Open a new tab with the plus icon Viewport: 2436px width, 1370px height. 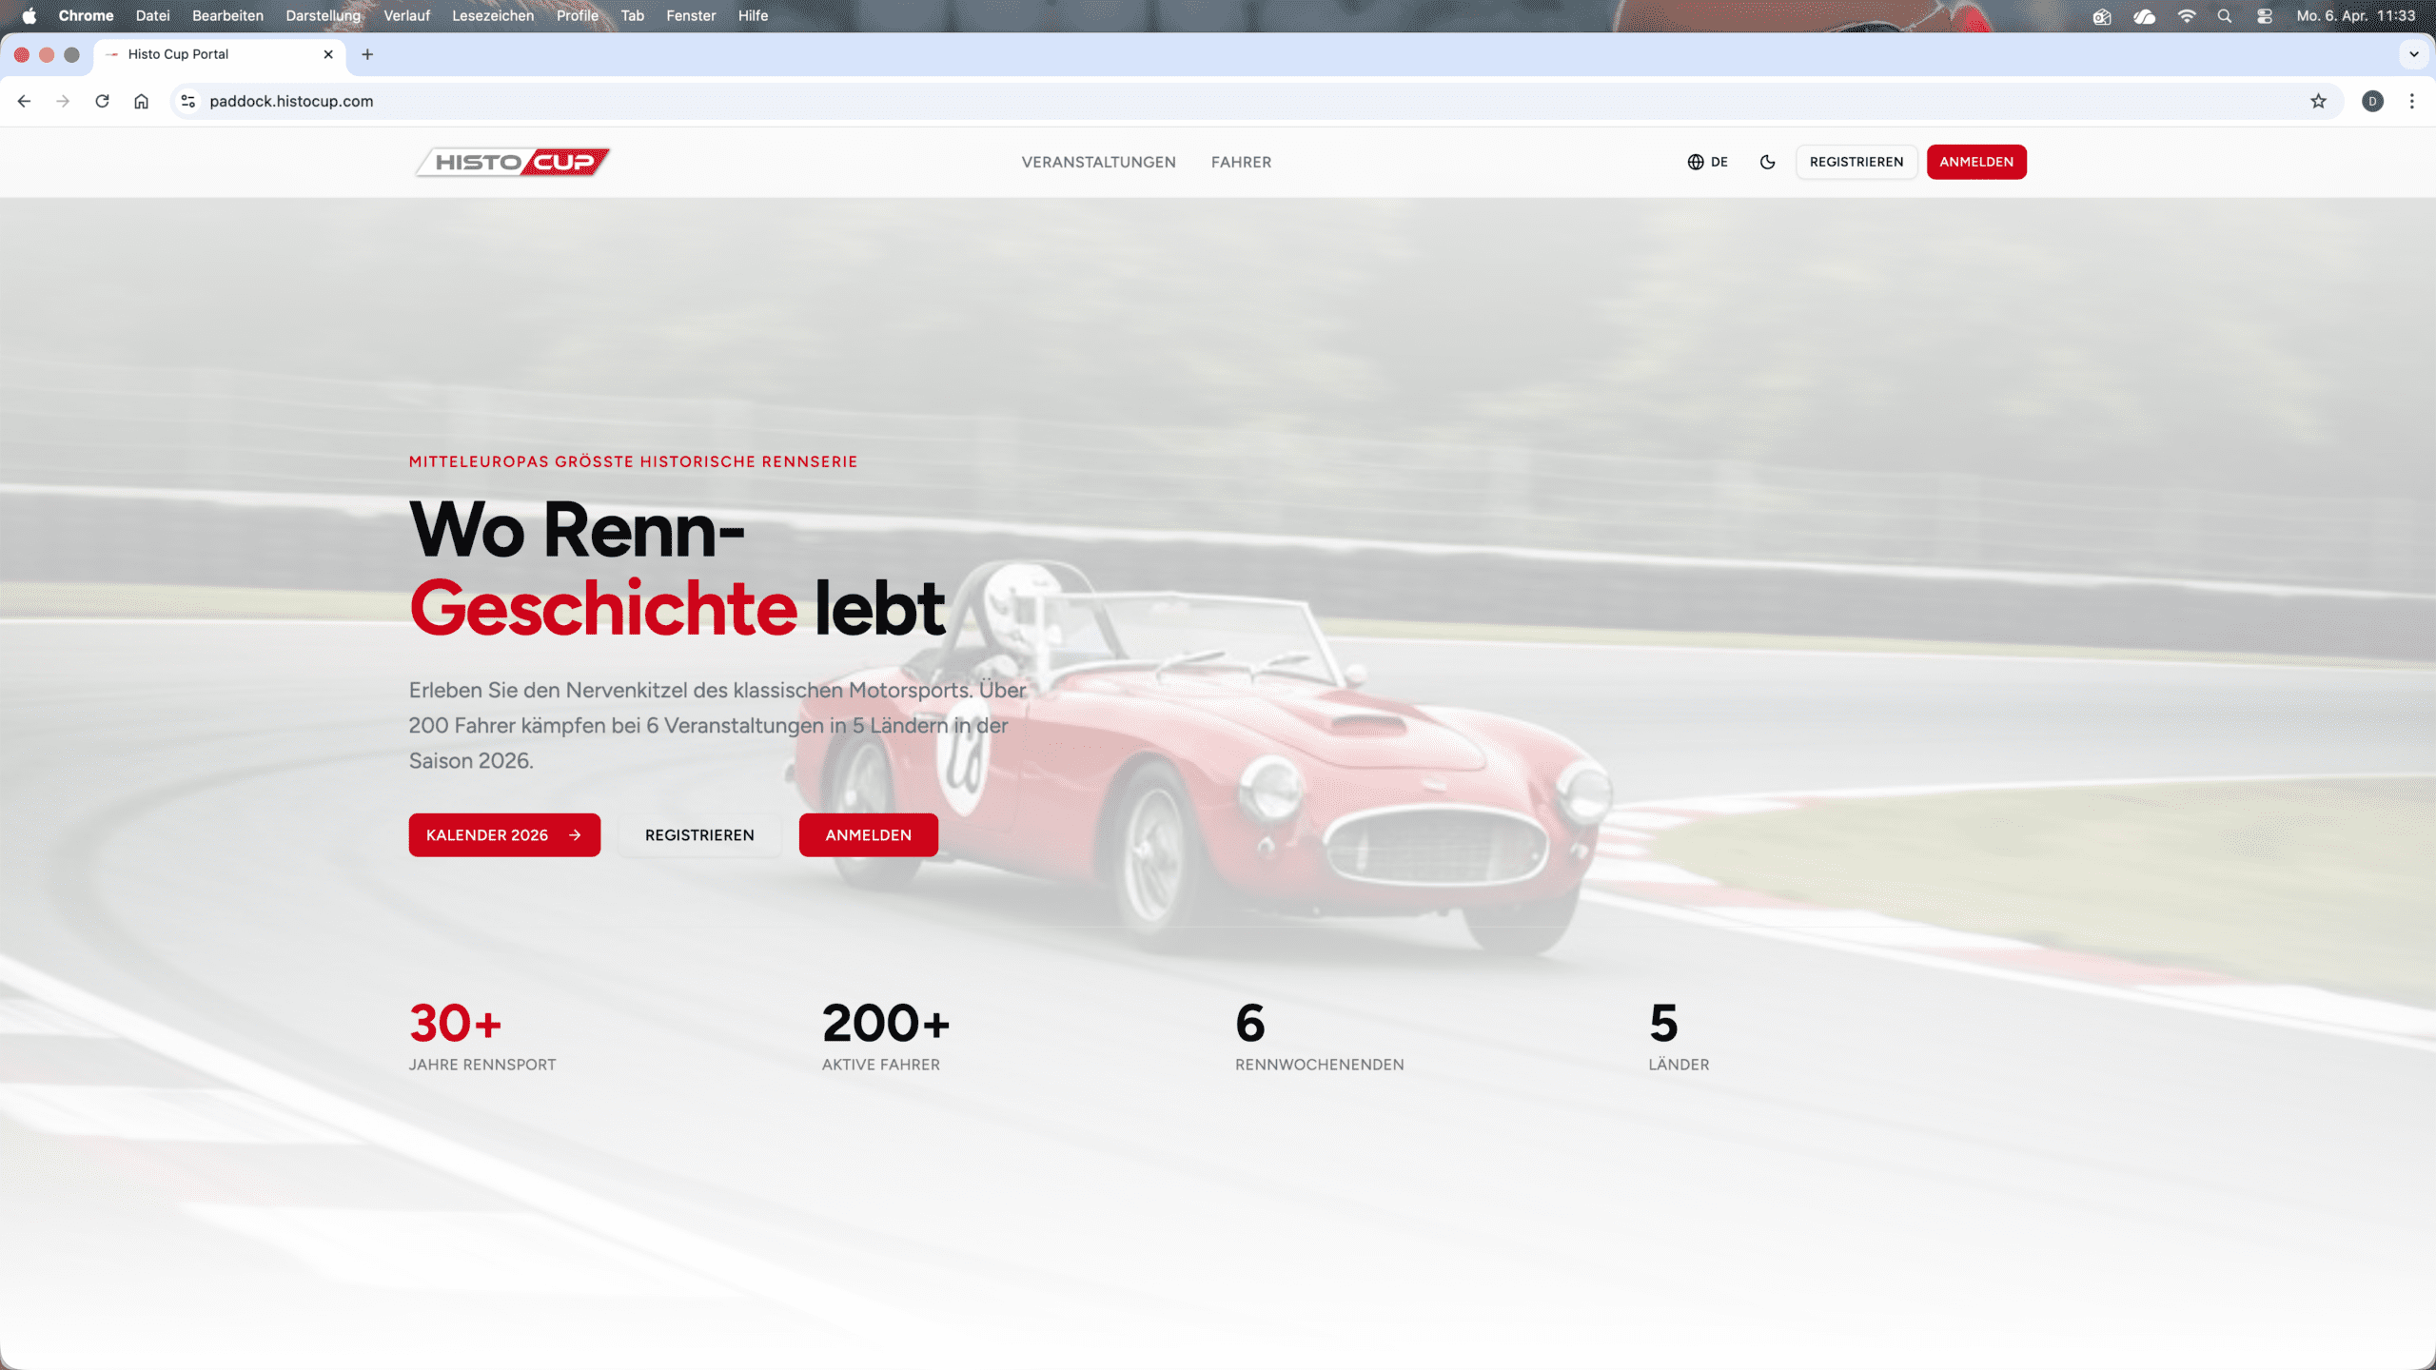[x=367, y=54]
